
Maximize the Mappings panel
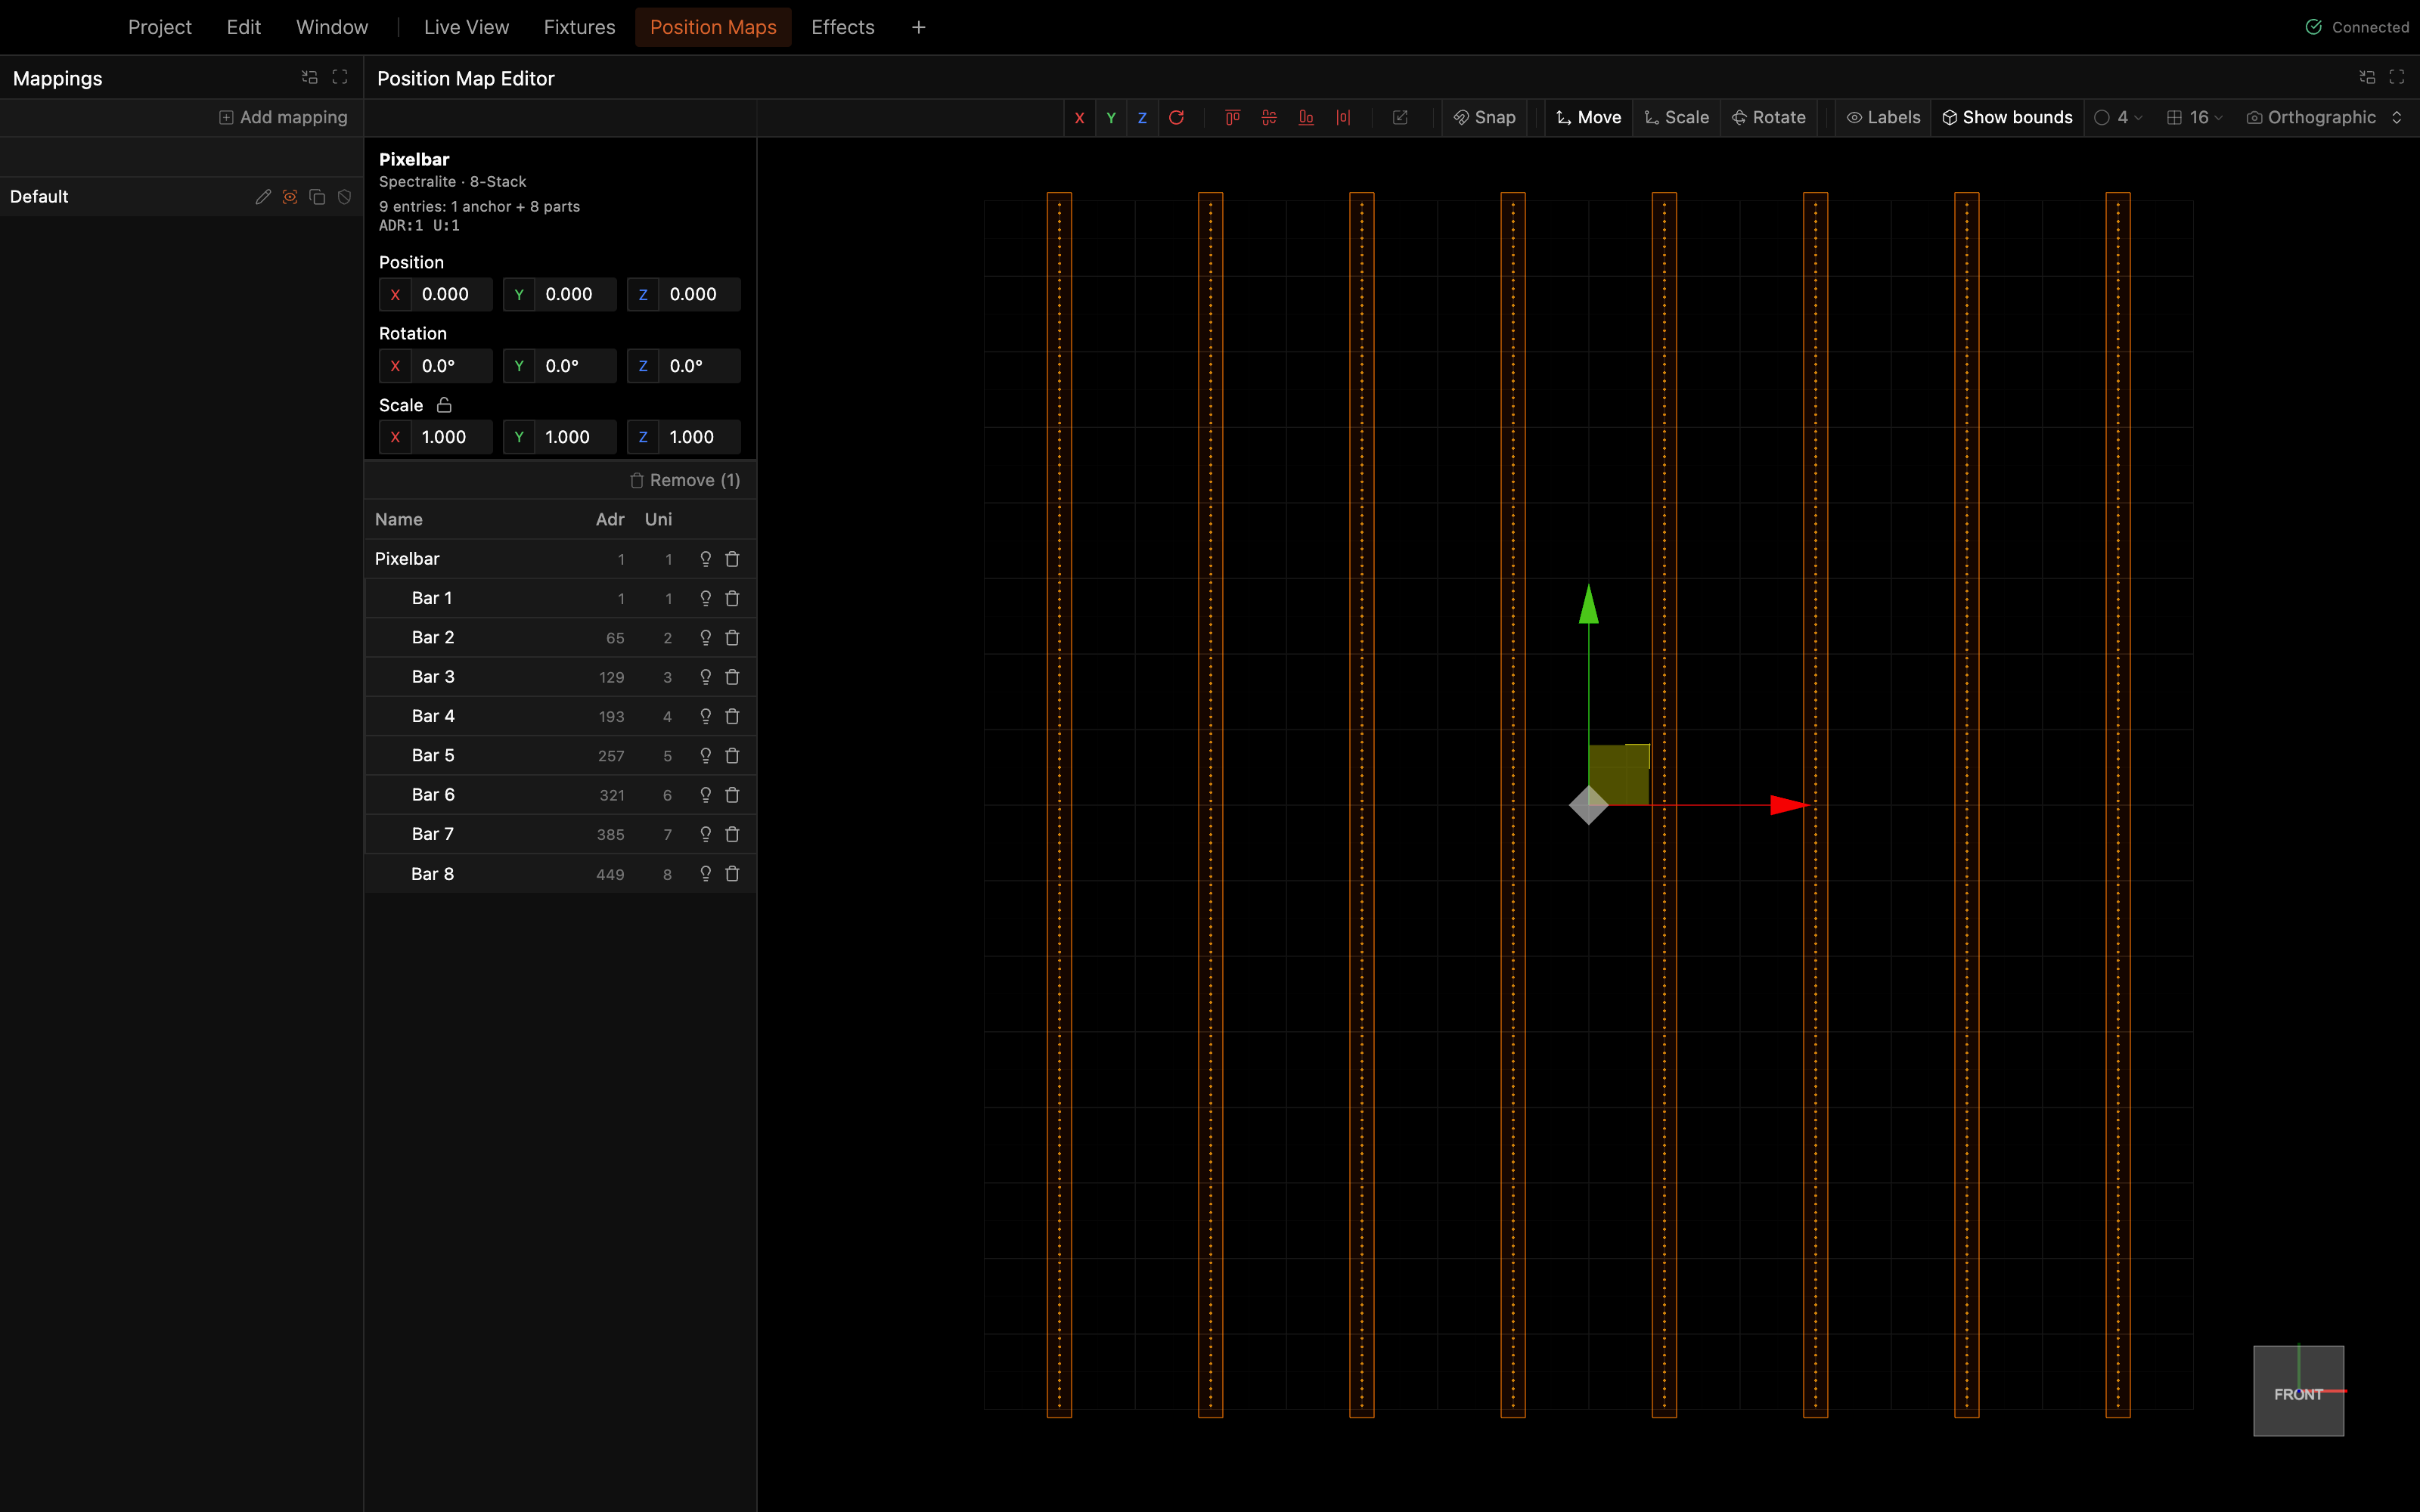coord(340,77)
